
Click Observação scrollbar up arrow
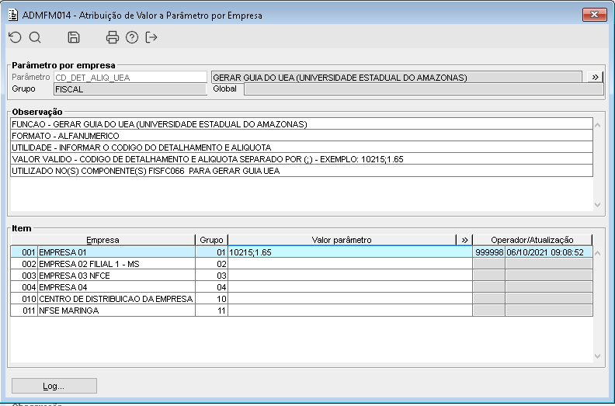point(598,125)
